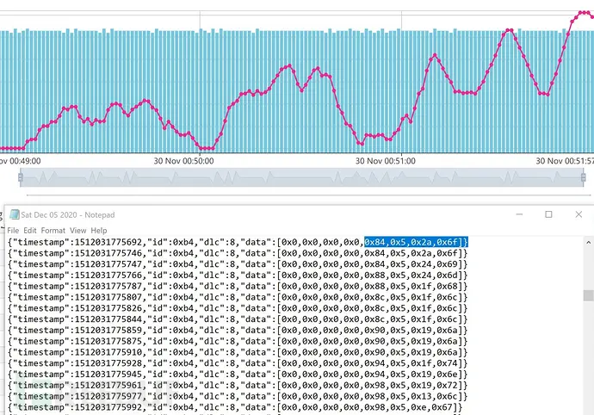Maximize the Notepad window

pos(548,214)
